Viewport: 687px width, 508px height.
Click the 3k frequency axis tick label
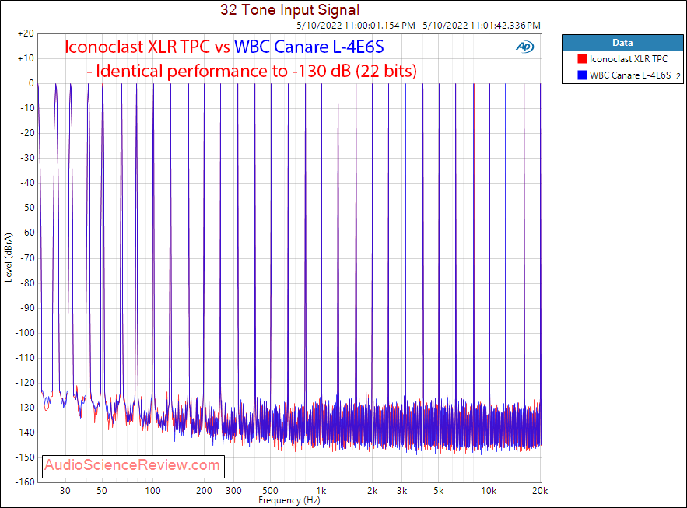coord(401,491)
